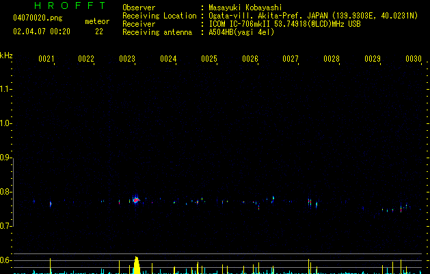430x274 pixels.
Task: Click time marker 0024
Action: coord(168,59)
